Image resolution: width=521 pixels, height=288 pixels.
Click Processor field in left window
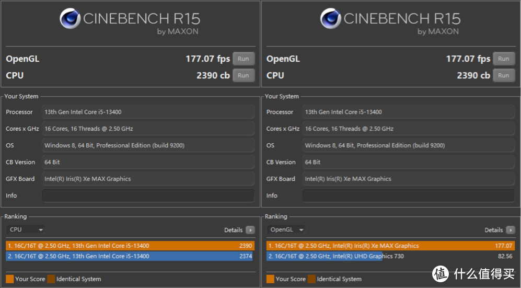148,112
